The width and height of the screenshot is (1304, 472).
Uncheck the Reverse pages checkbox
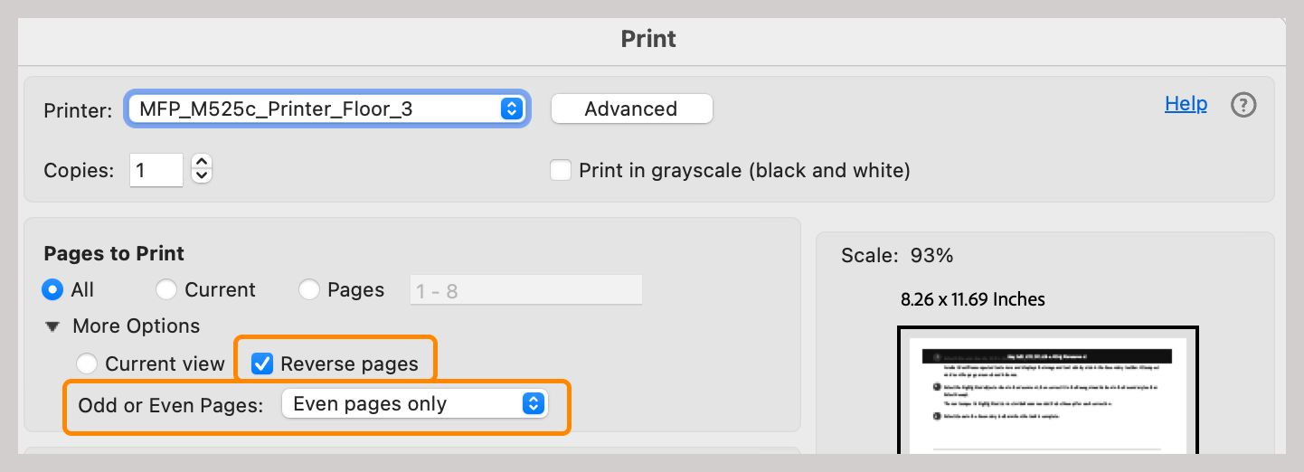coord(261,364)
